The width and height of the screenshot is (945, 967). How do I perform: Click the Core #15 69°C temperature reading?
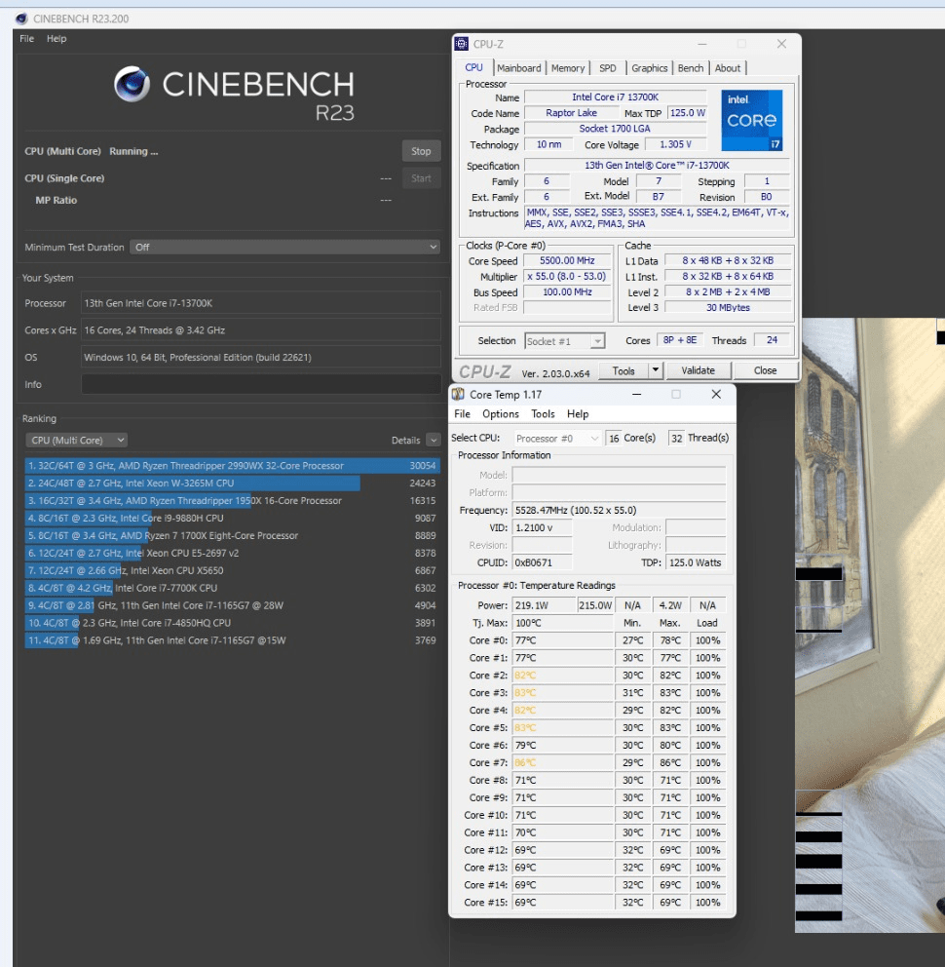[563, 903]
